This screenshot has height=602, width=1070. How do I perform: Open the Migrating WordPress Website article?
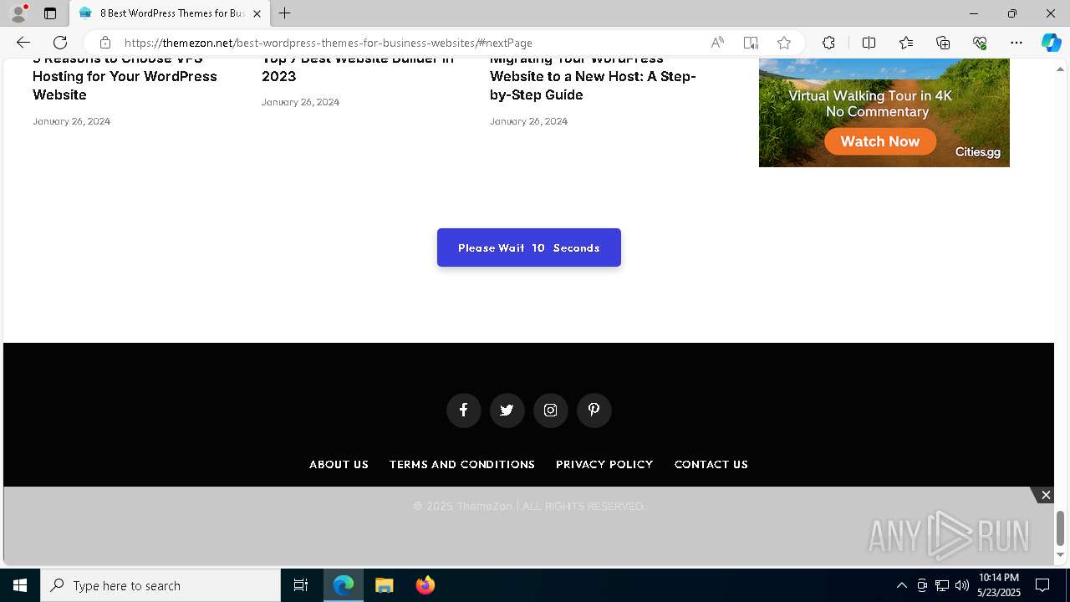[593, 77]
